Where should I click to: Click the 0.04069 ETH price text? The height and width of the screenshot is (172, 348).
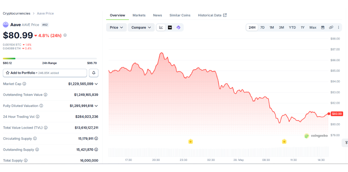coord(12,48)
